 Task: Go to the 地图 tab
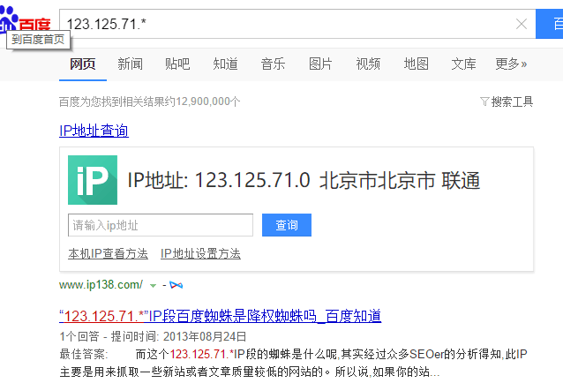416,64
